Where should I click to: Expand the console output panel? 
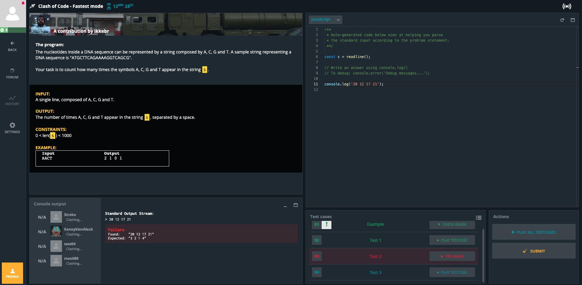coord(296,205)
